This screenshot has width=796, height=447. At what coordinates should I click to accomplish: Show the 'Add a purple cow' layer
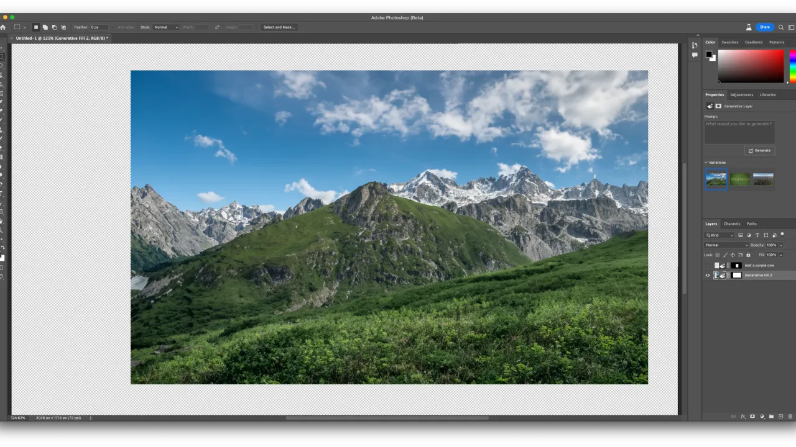pos(708,265)
